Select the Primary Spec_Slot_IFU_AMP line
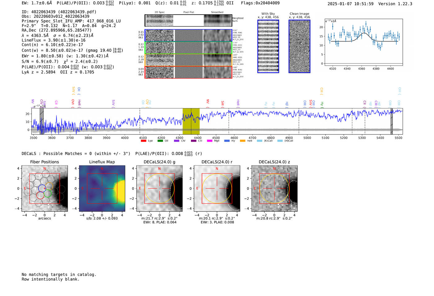Image resolution: width=434 pixels, height=296 pixels. click(71, 21)
